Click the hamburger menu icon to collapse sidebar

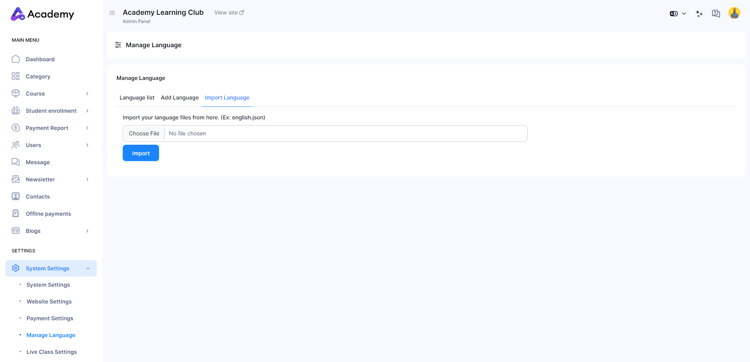[x=112, y=13]
